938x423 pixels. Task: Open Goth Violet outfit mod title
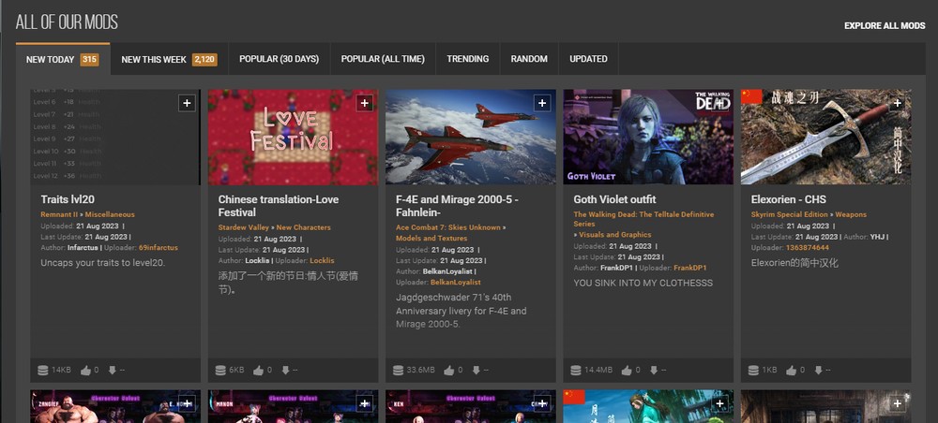(615, 199)
